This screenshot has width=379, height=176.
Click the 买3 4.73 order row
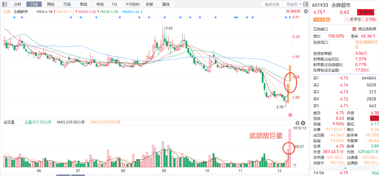click(345, 92)
